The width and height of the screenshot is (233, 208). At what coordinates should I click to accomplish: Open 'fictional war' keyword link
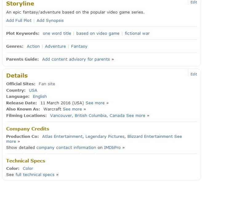(137, 34)
